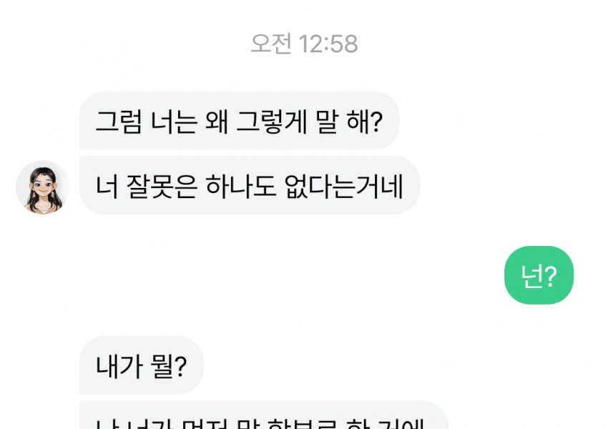Click the '오전 12:58' timestamp label
608x429 pixels.
[x=304, y=44]
